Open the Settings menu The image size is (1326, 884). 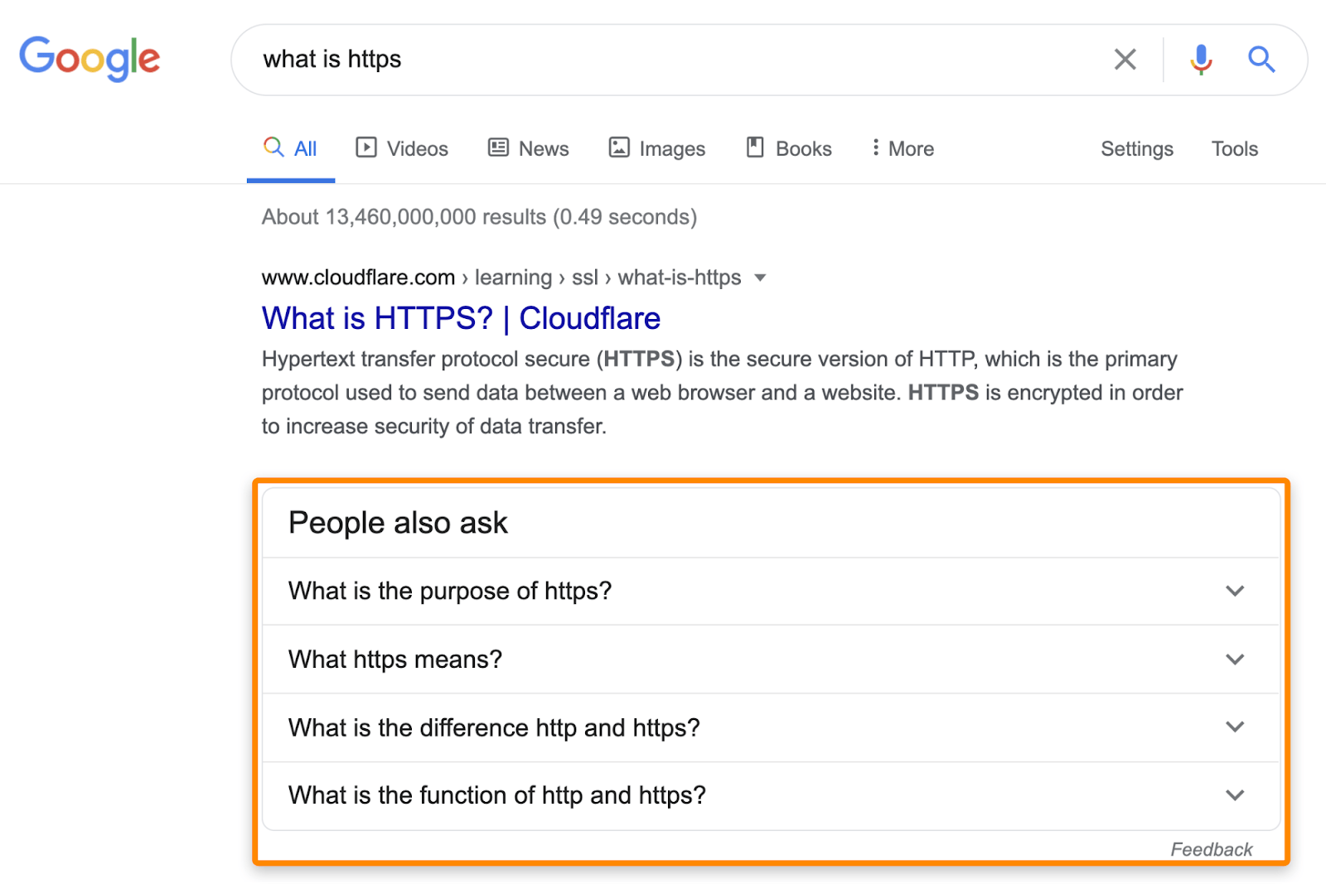[1136, 148]
